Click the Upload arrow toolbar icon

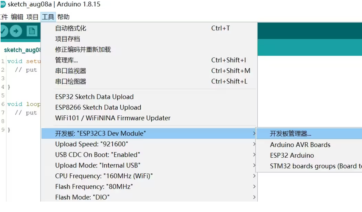point(16,31)
